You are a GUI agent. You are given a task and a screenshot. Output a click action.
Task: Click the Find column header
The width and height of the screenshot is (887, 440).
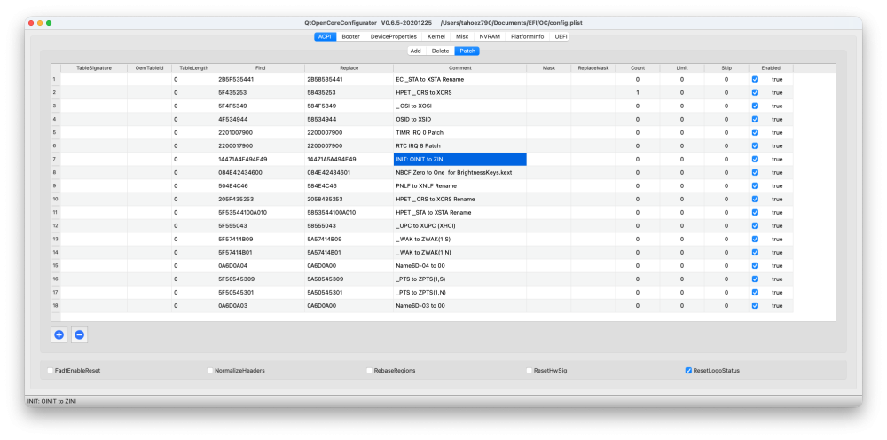[260, 68]
